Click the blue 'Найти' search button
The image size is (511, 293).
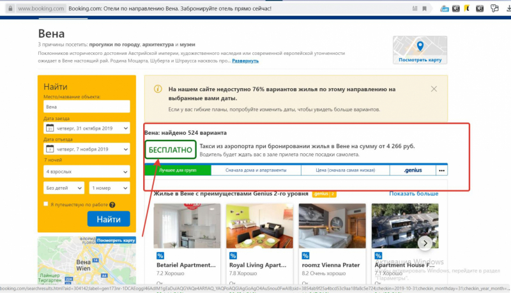click(109, 219)
